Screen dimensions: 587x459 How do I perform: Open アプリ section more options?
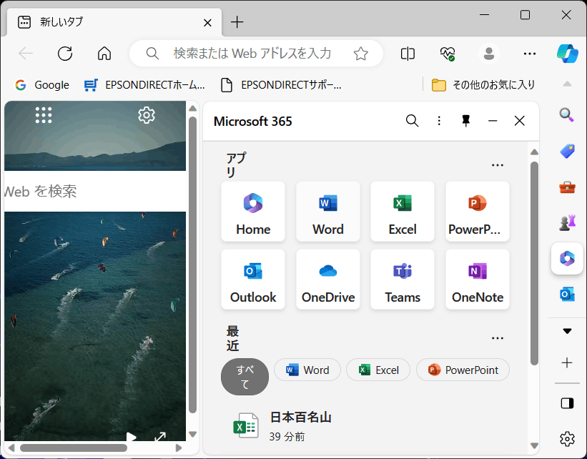click(x=498, y=165)
